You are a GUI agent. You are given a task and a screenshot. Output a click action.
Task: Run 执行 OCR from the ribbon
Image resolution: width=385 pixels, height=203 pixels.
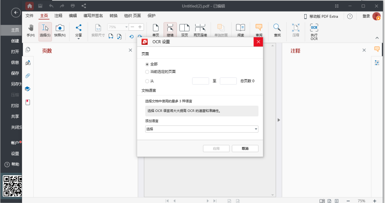pyautogui.click(x=314, y=32)
